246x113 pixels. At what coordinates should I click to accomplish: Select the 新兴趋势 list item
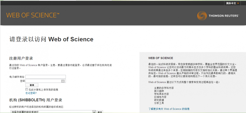pos(159,91)
